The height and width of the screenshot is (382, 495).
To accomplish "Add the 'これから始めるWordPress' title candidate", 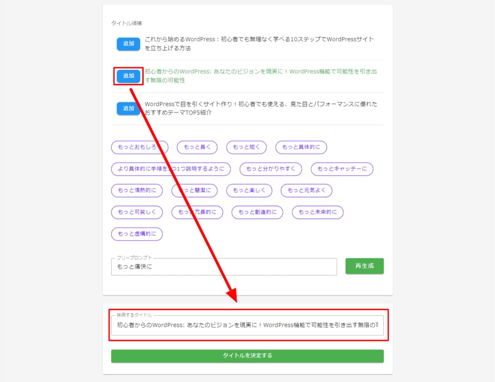I will pyautogui.click(x=128, y=44).
